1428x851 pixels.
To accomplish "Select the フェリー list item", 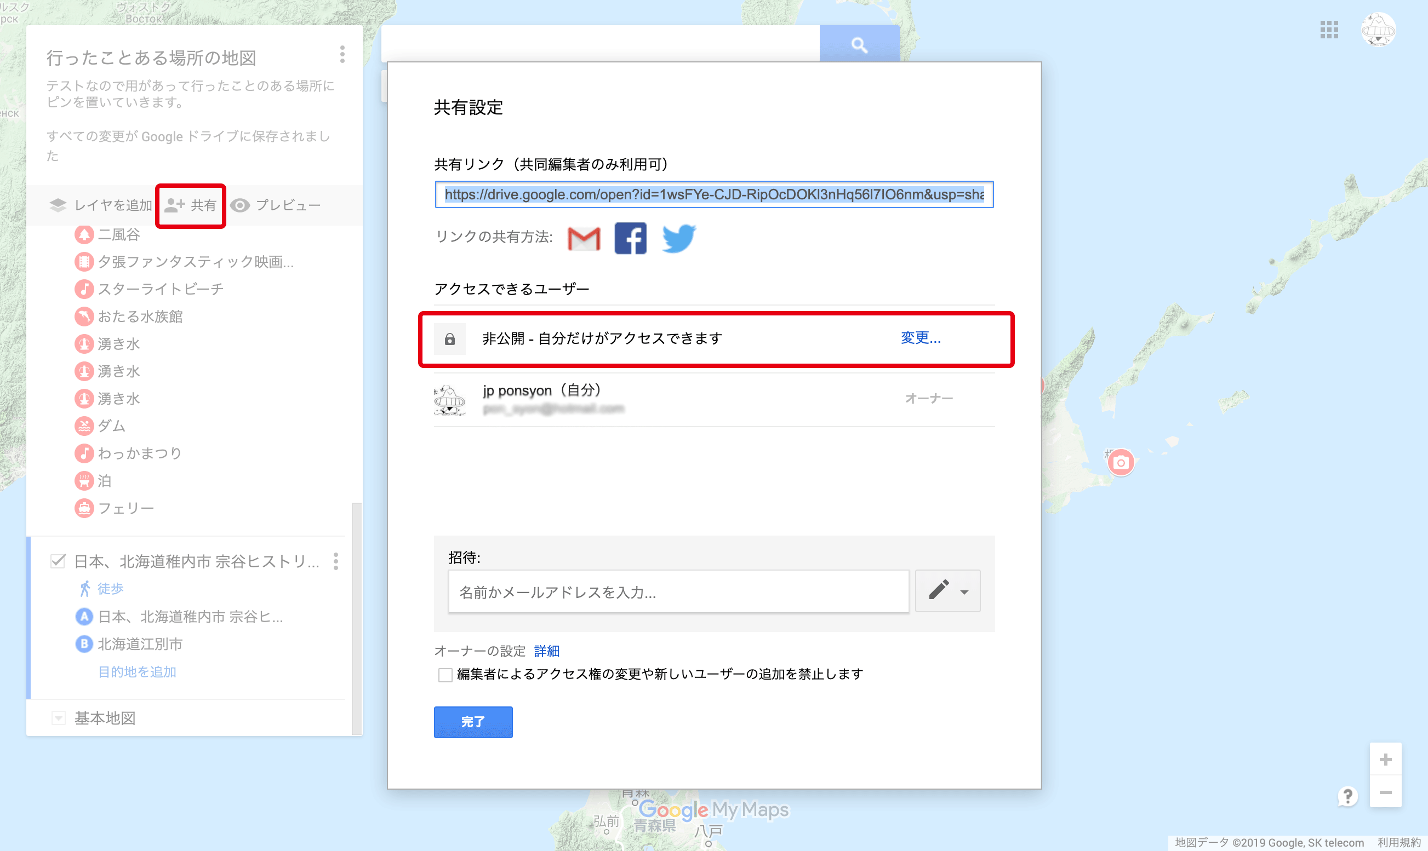I will [125, 508].
